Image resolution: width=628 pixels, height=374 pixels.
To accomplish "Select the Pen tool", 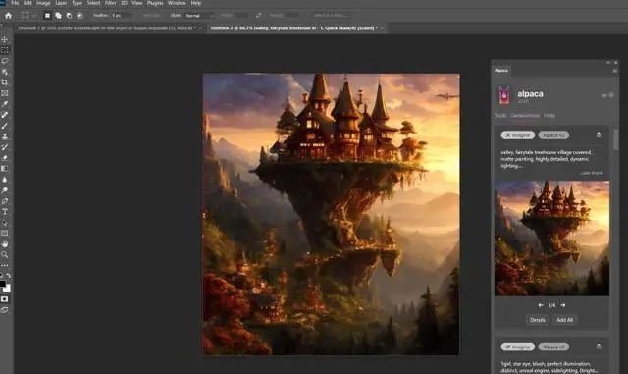I will tap(4, 201).
